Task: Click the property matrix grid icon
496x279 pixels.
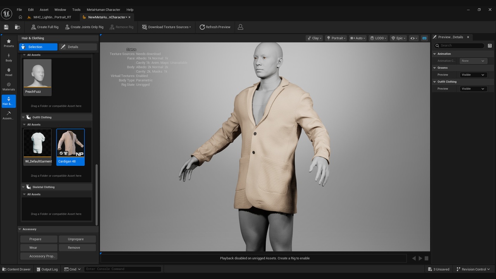Action: tap(490, 46)
